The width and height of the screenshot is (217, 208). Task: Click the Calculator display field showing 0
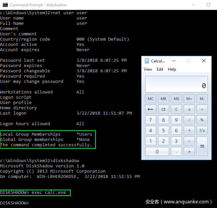(176, 84)
